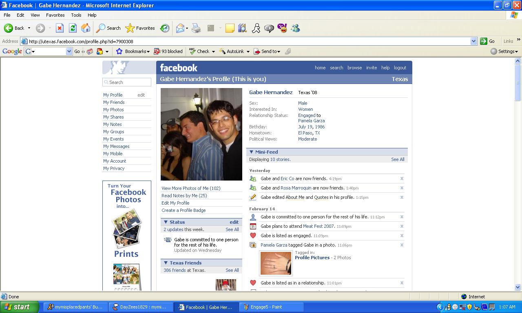
Task: Remove the 'listed as engaged' story
Action: coord(402,236)
